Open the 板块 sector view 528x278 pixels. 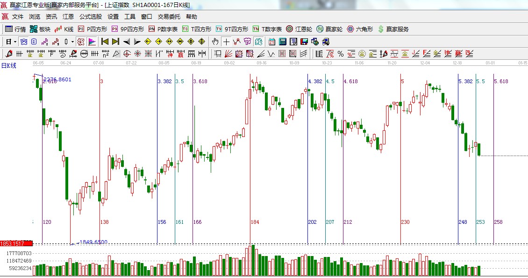click(40, 29)
